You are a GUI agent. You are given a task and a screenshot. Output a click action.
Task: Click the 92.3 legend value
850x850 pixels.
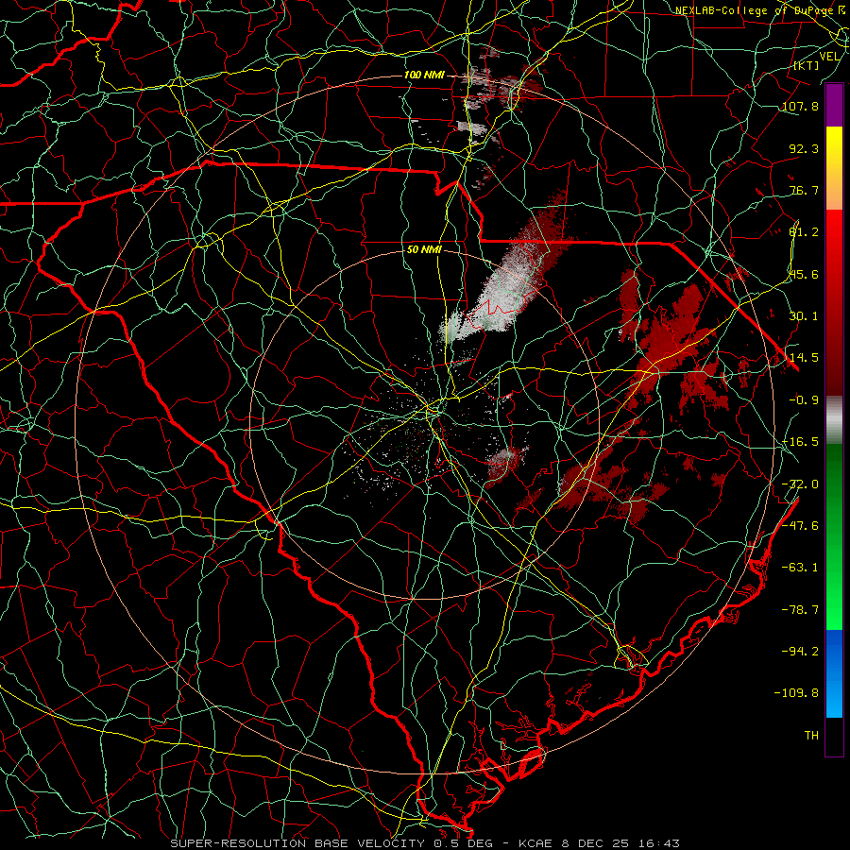pos(804,148)
